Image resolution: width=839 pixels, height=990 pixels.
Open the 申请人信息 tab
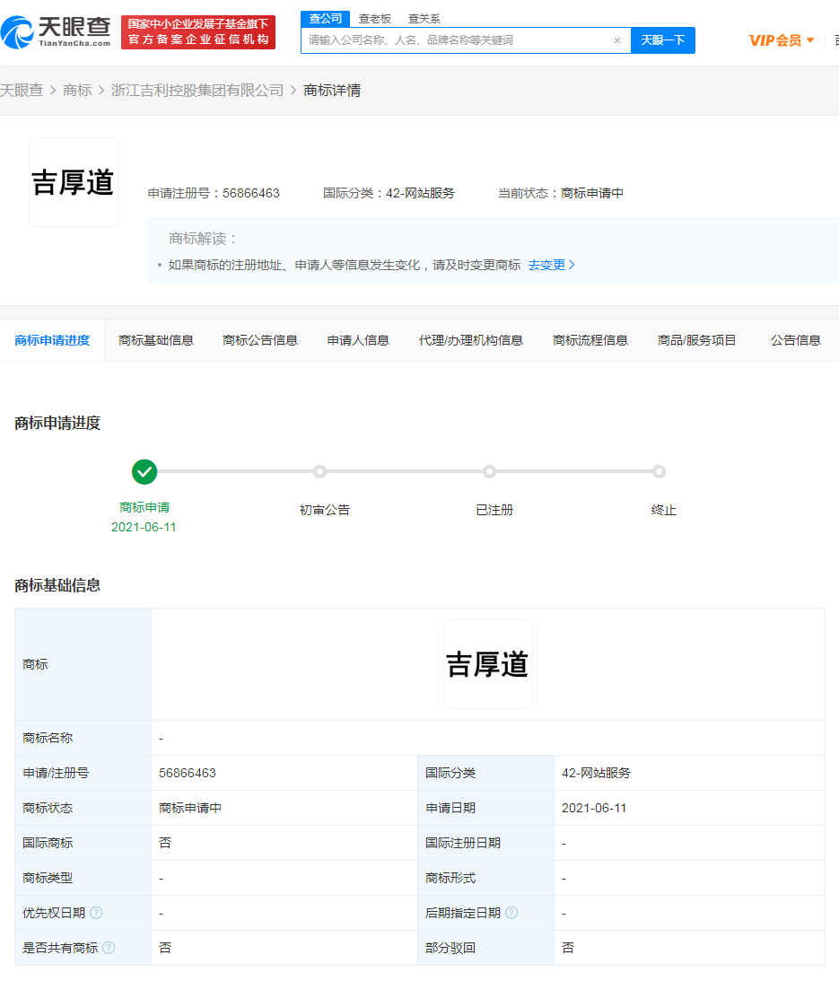[357, 340]
